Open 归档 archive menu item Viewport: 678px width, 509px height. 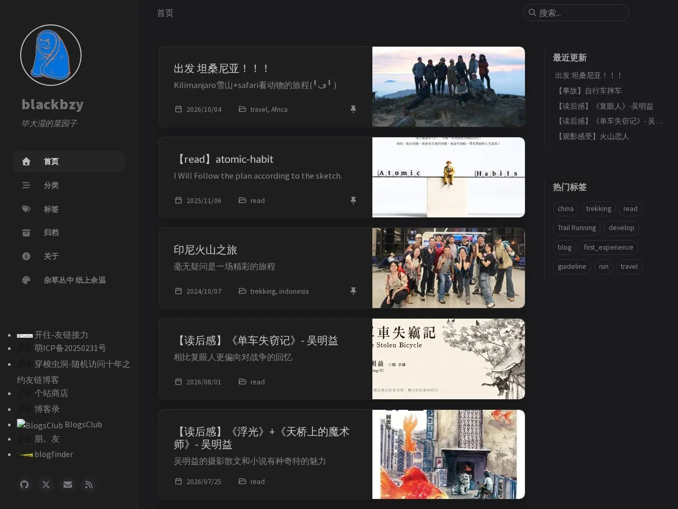pyautogui.click(x=68, y=232)
